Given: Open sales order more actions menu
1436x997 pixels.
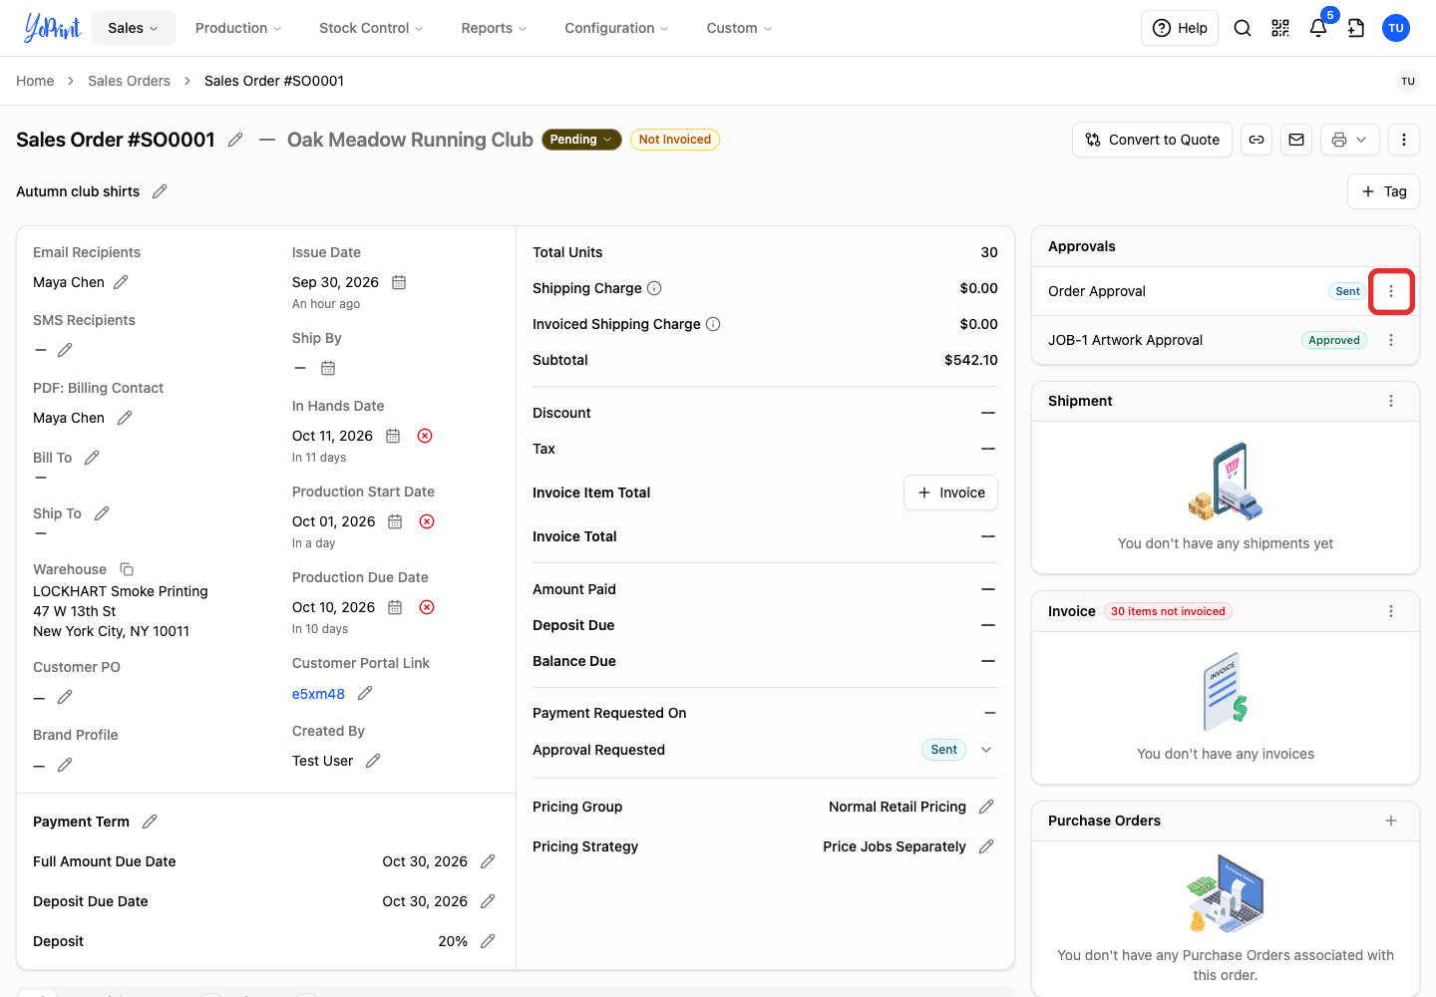Looking at the screenshot, I should pos(1404,140).
